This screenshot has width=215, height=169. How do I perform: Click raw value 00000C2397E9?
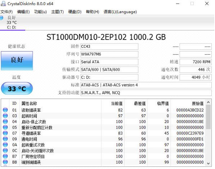pos(190,133)
